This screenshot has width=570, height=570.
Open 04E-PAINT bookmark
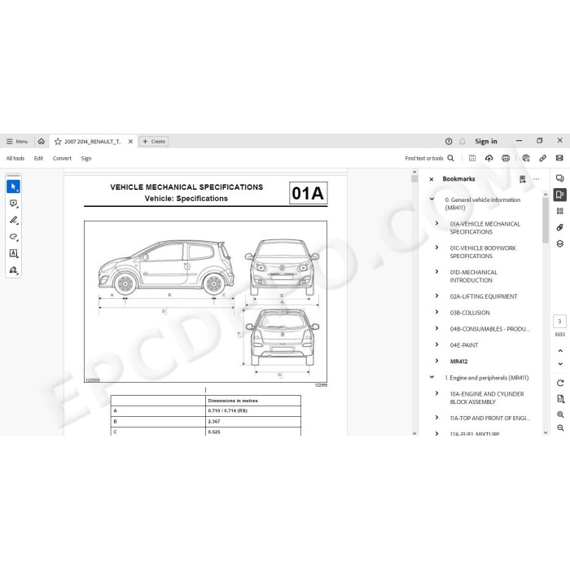pos(464,345)
